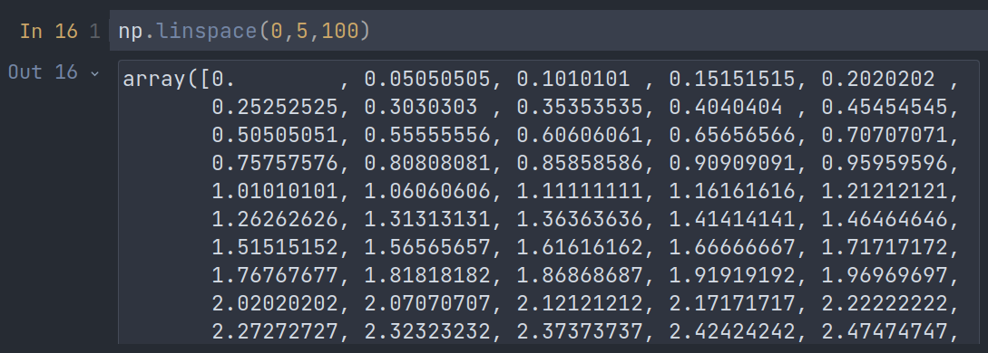Image resolution: width=988 pixels, height=353 pixels.
Task: Click the value 1.61616162 in output
Action: point(580,247)
